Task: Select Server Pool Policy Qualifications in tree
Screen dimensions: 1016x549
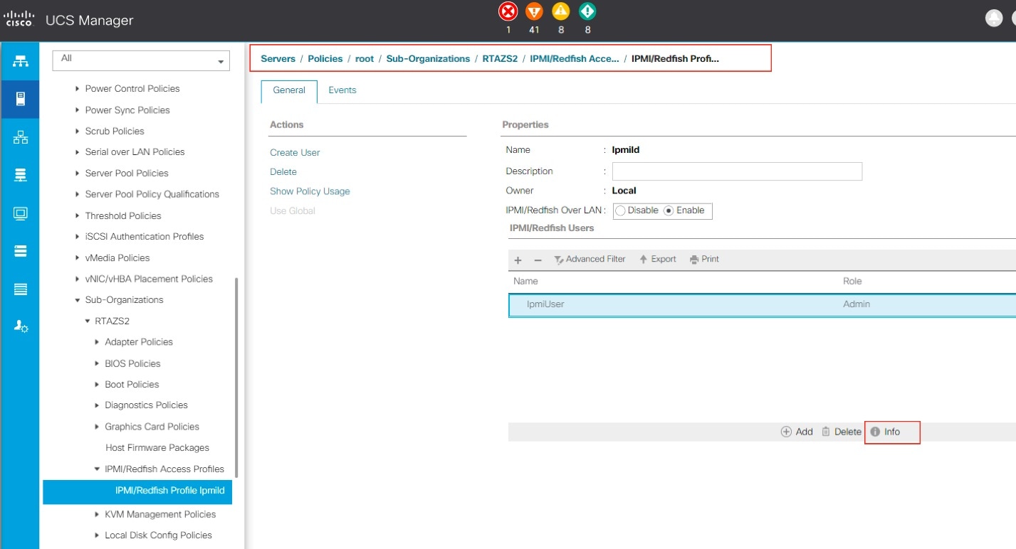Action: point(152,195)
